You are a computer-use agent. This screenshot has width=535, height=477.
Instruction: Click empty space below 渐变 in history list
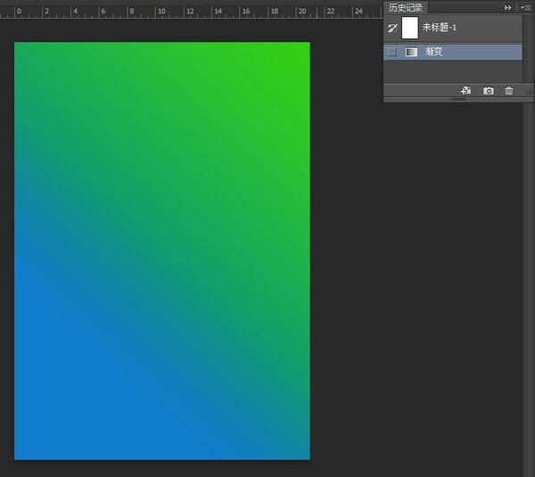tap(446, 71)
